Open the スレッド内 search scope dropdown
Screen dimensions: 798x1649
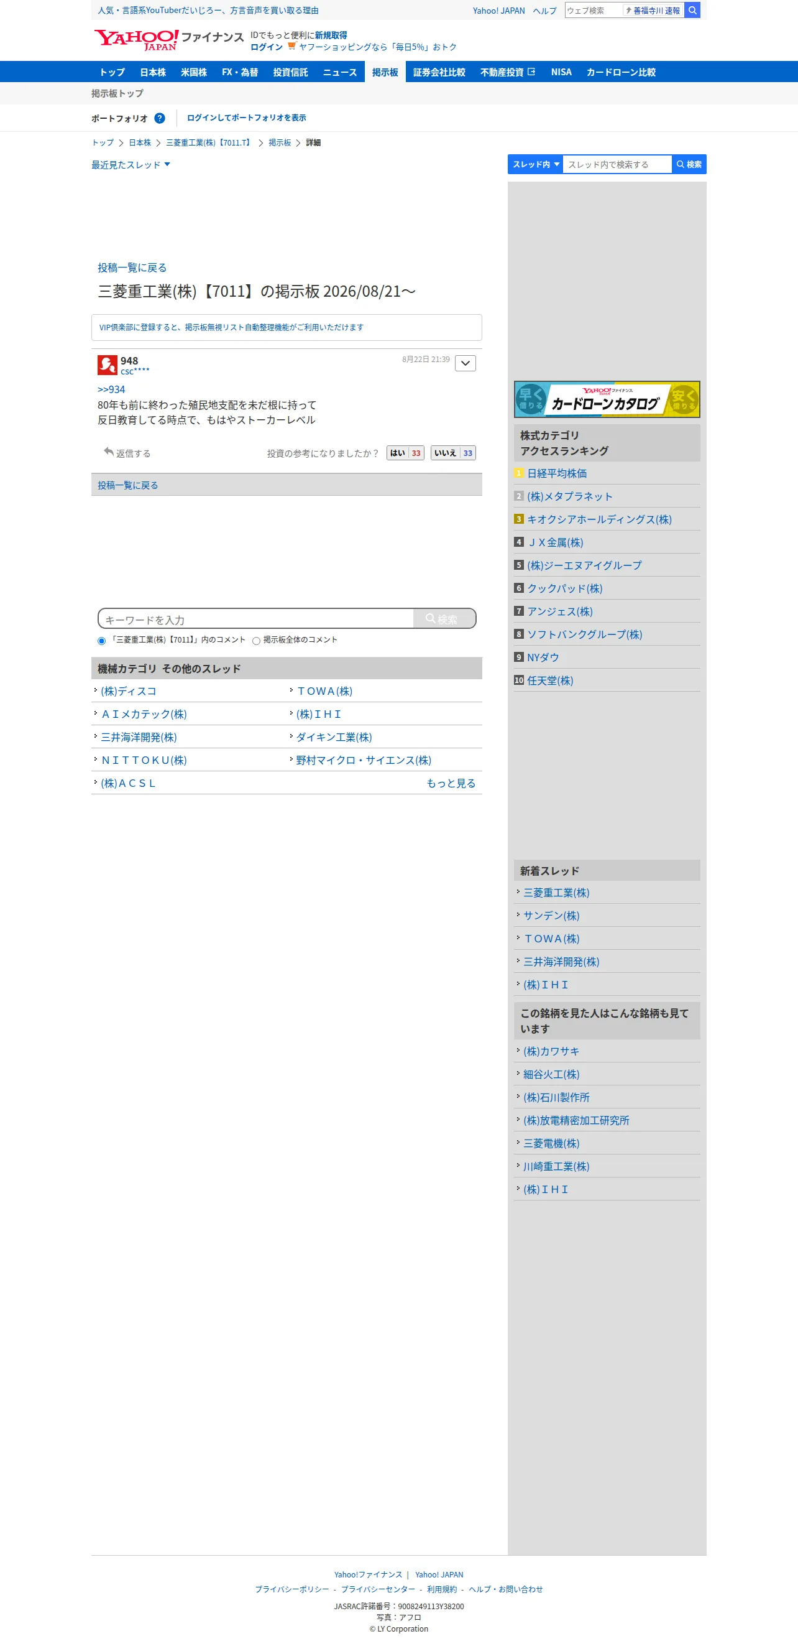click(535, 164)
